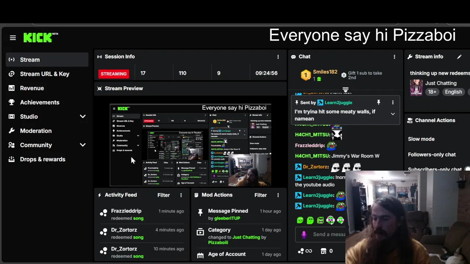
Task: Click session timer 09:24:56
Action: coord(267,73)
